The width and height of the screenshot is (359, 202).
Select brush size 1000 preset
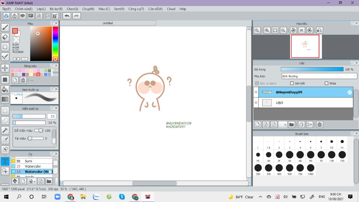pyautogui.click(x=311, y=169)
